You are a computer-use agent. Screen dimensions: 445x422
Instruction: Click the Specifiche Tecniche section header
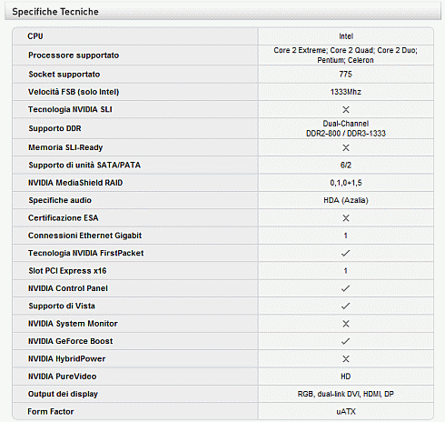coord(55,12)
